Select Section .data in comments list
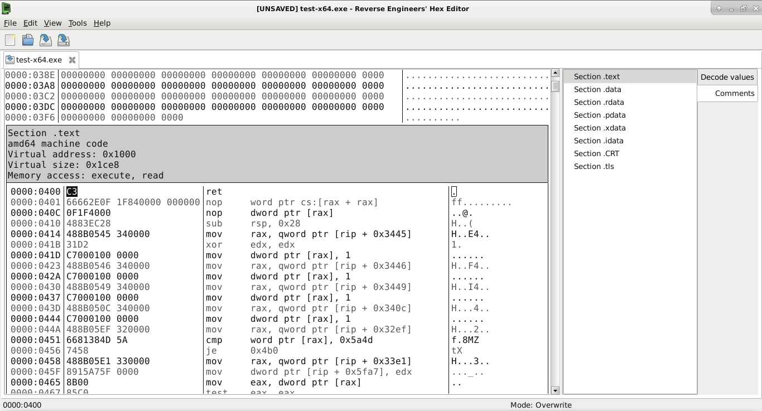 point(630,89)
